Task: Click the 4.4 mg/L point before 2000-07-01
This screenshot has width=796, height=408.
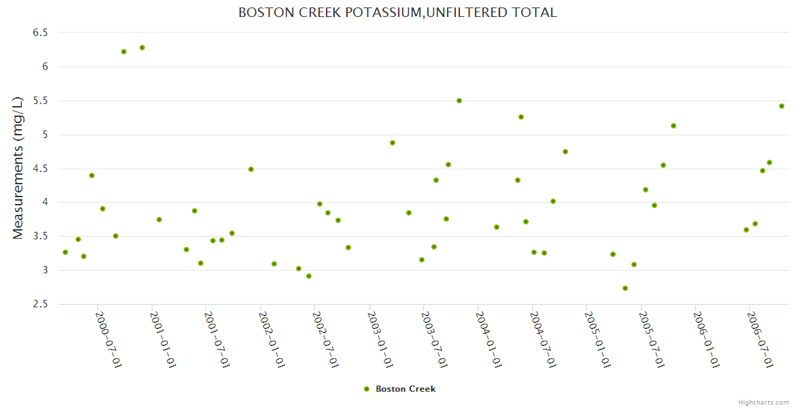Action: pyautogui.click(x=92, y=175)
